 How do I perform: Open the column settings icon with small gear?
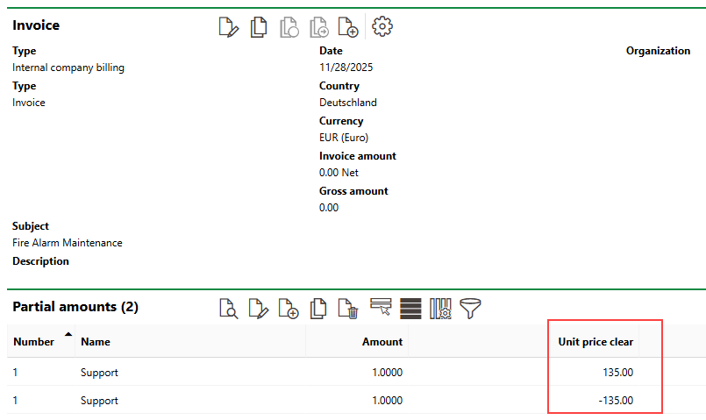(440, 309)
